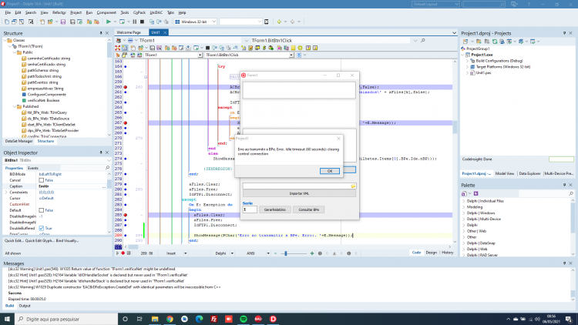578x325 pixels.
Task: Click the breakpoint dot on line 260
Action: click(126, 87)
